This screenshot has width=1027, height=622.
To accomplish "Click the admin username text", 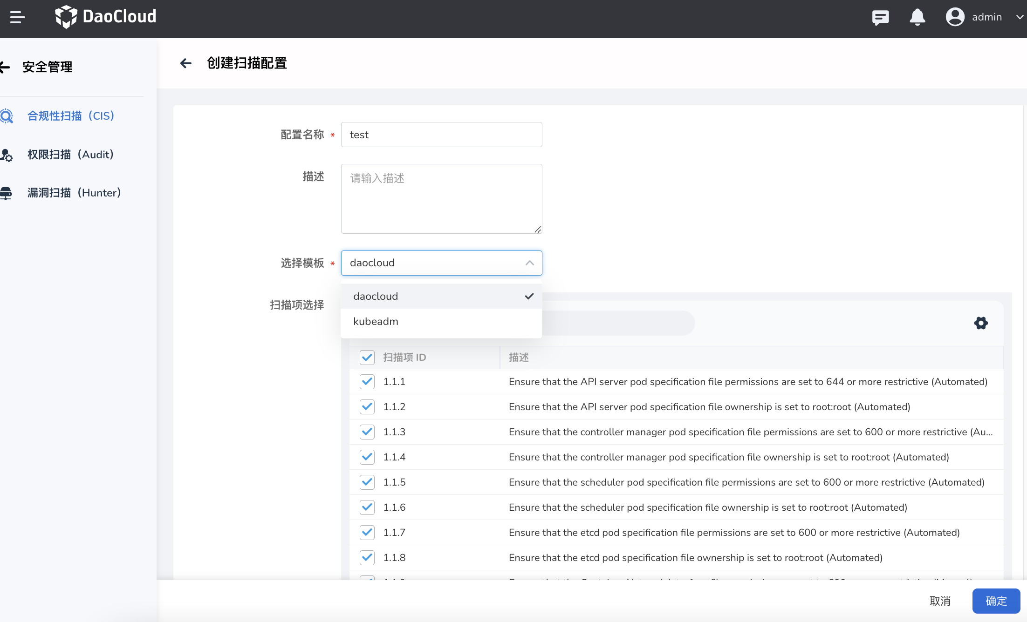I will tap(987, 17).
